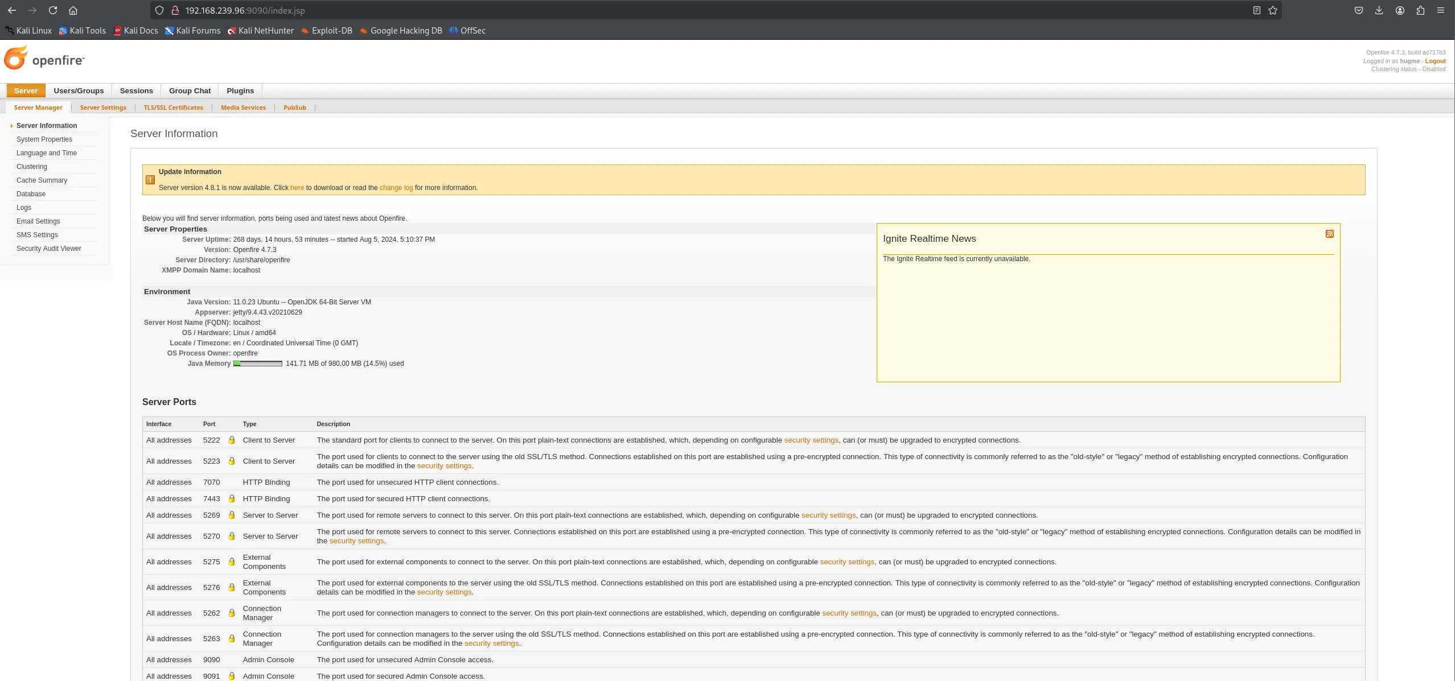Image resolution: width=1455 pixels, height=681 pixels.
Task: Open the TLS/SSL Certificates sub-tab
Action: pos(173,108)
